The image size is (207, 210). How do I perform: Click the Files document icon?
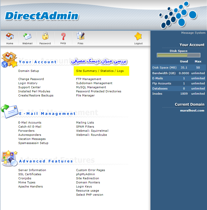click(80, 36)
